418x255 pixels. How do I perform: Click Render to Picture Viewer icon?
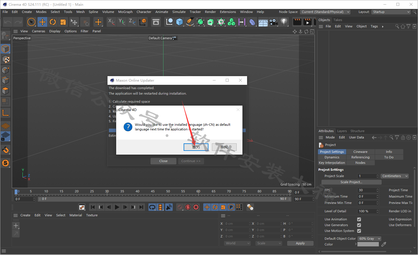pos(308,22)
